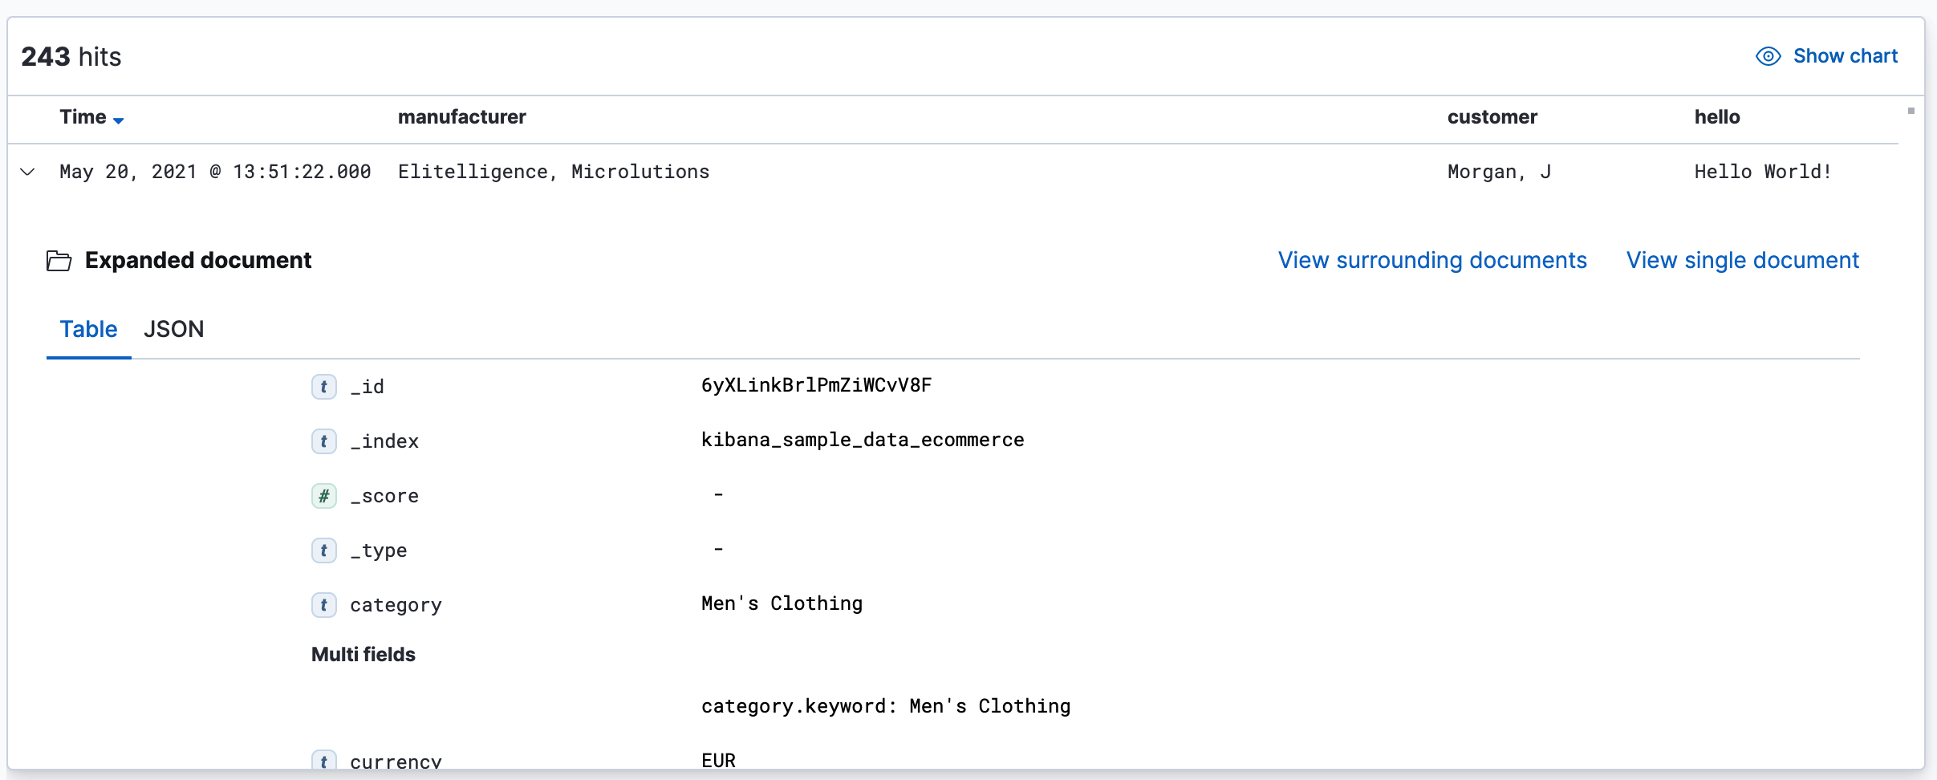Collapse the May 20 document row
Screen dimensions: 1937x780
pyautogui.click(x=26, y=172)
